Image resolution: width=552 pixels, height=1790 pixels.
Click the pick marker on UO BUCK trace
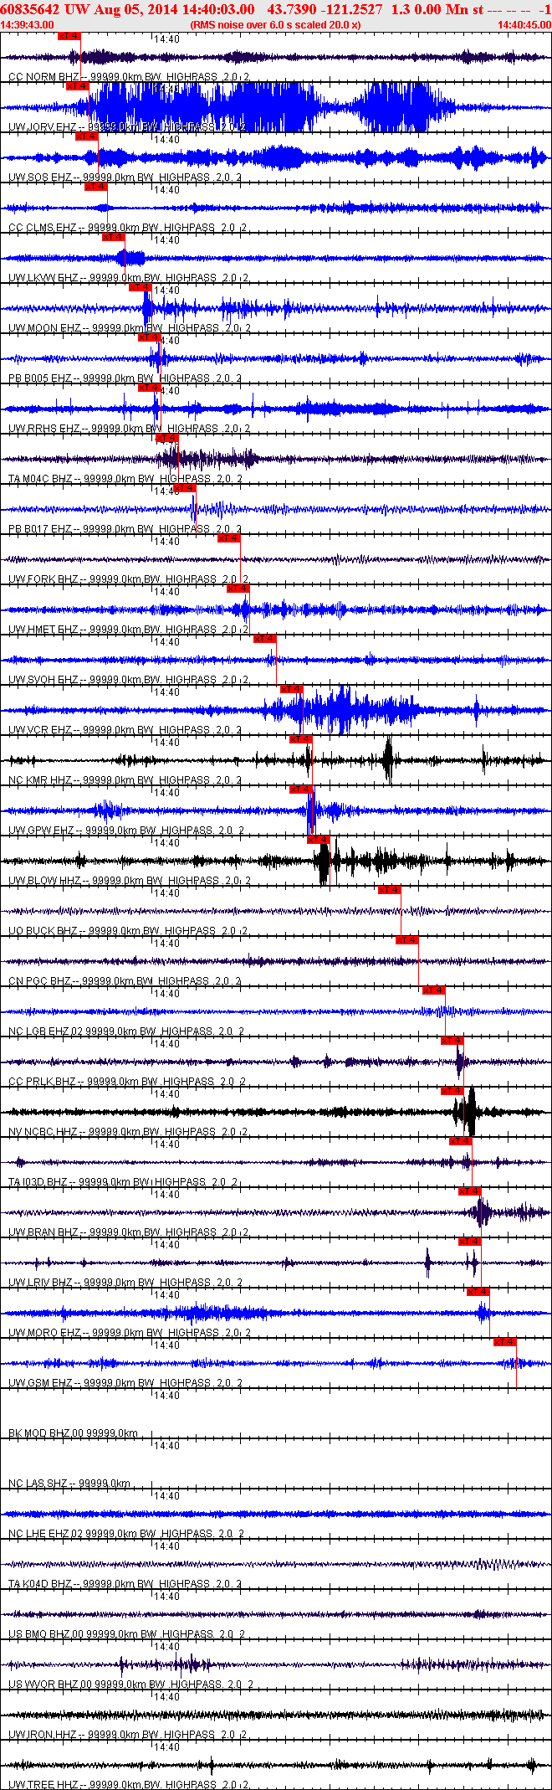click(389, 890)
